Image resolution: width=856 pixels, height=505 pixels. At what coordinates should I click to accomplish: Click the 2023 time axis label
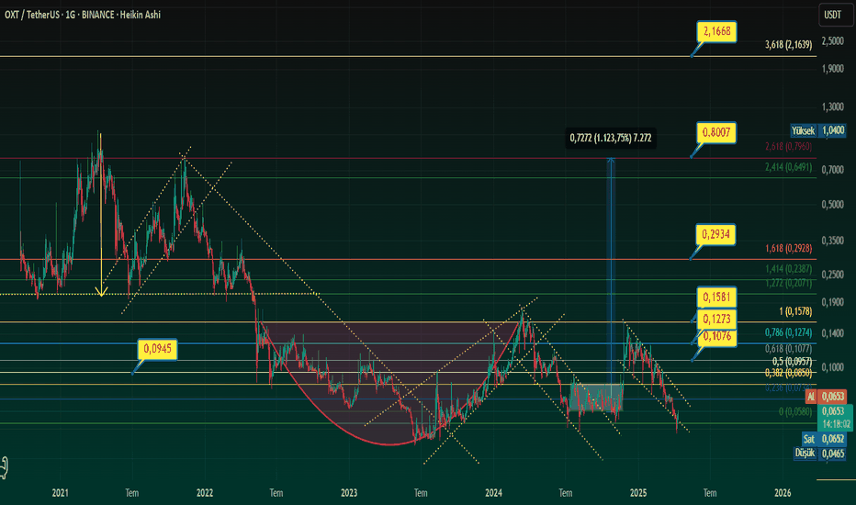tap(349, 493)
